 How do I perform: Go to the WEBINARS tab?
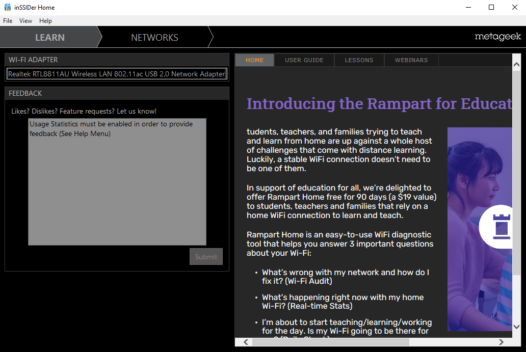(411, 60)
